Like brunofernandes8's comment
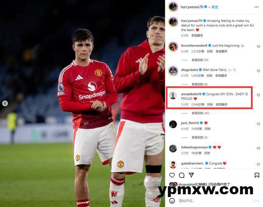Screen dimensions: 263x207 coord(258,47)
